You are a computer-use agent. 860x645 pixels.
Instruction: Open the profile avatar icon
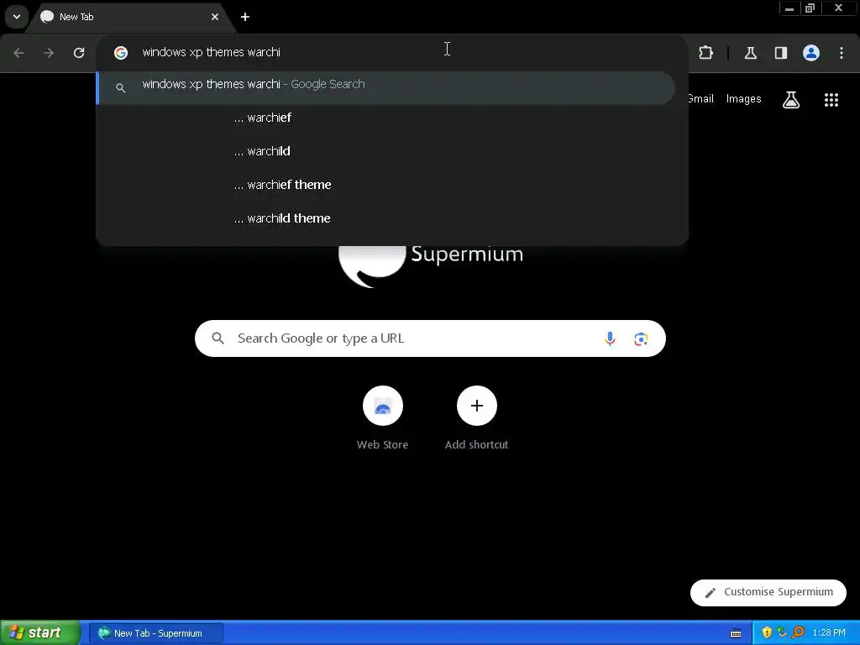[x=811, y=53]
